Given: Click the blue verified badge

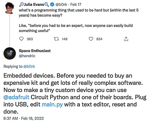Looking at the screenshot, I should pos(52,4).
